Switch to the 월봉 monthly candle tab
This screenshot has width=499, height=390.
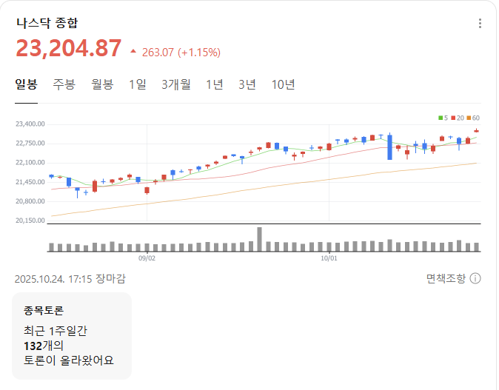102,84
